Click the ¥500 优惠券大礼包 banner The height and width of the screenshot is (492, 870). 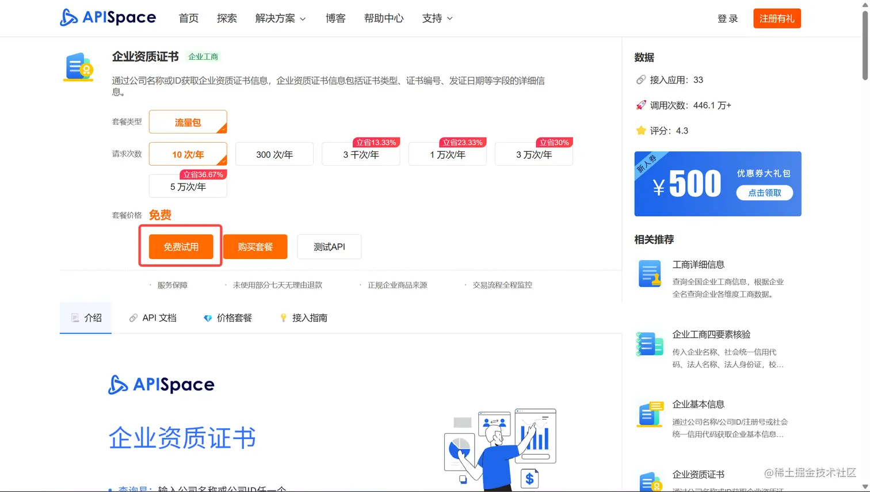(718, 184)
